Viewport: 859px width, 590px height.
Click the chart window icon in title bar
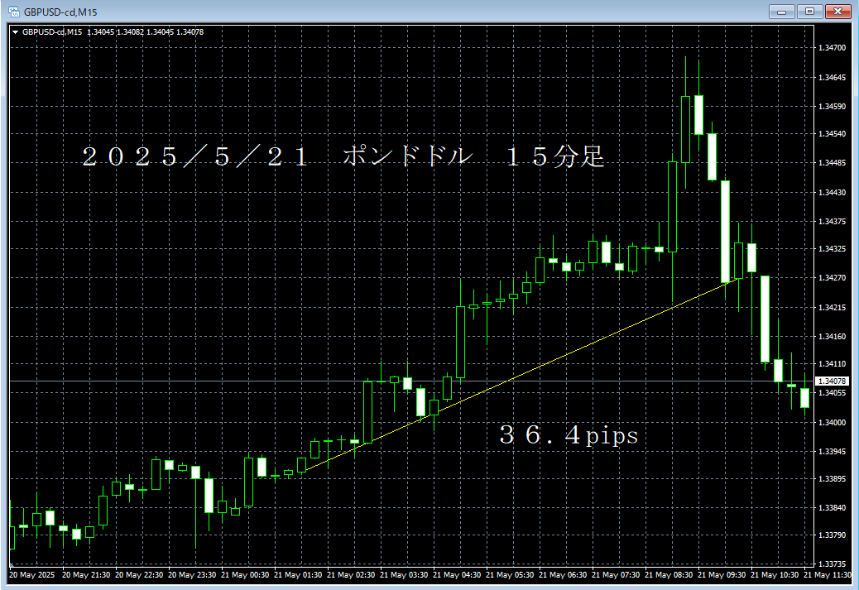(14, 12)
